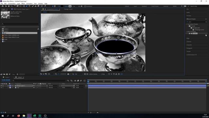Click the Fill color swatch
The image size is (209, 118).
[62, 6]
